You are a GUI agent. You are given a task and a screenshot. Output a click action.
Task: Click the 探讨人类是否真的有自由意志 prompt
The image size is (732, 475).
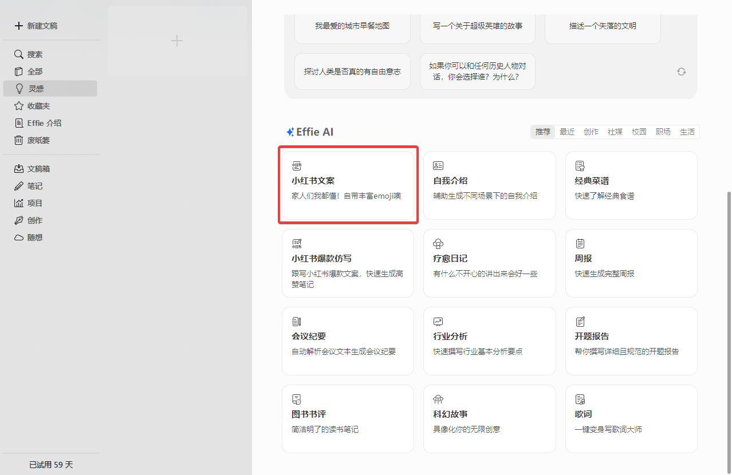[352, 71]
